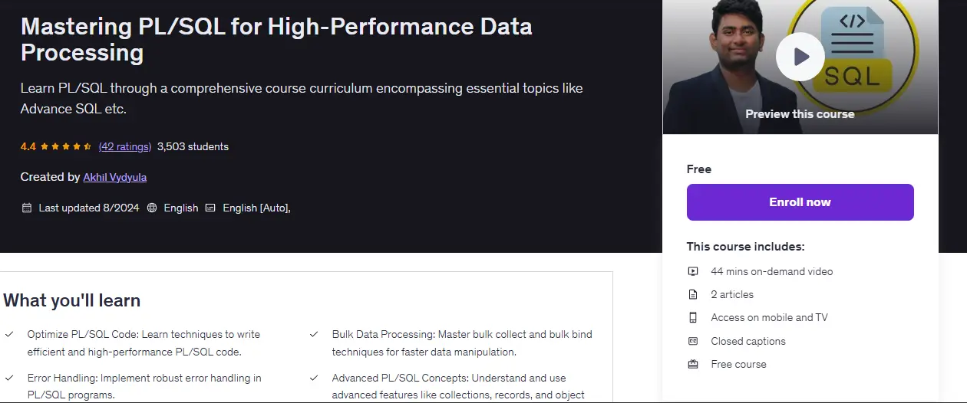Viewport: 967px width, 403px height.
Task: Click the Enroll now button
Action: point(800,202)
